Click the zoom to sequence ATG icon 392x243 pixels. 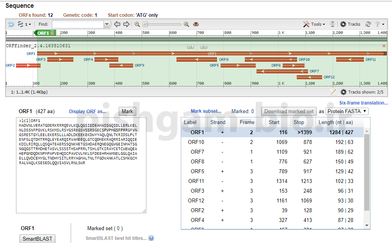click(196, 24)
